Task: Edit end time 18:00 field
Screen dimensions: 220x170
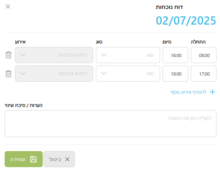Action: click(x=175, y=74)
